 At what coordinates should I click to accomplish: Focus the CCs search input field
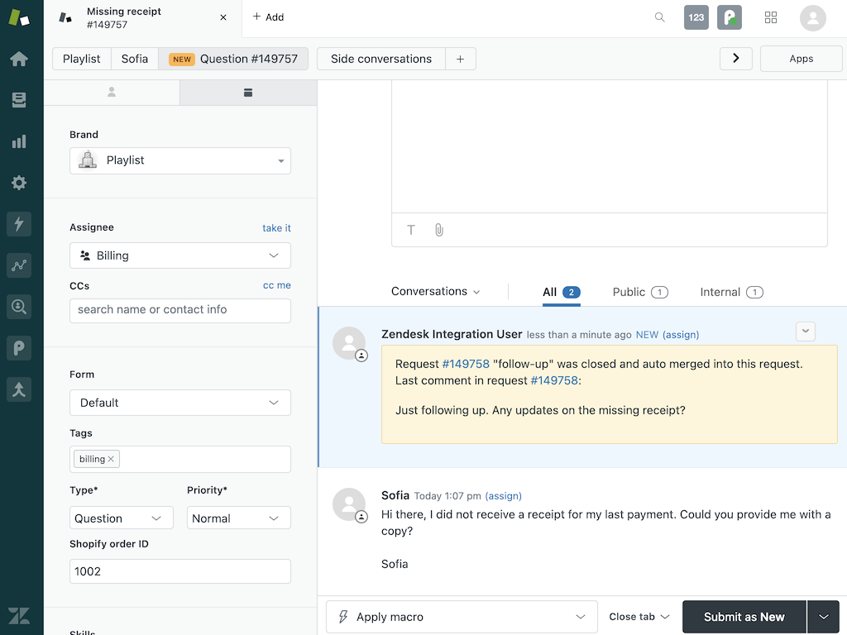pyautogui.click(x=179, y=311)
